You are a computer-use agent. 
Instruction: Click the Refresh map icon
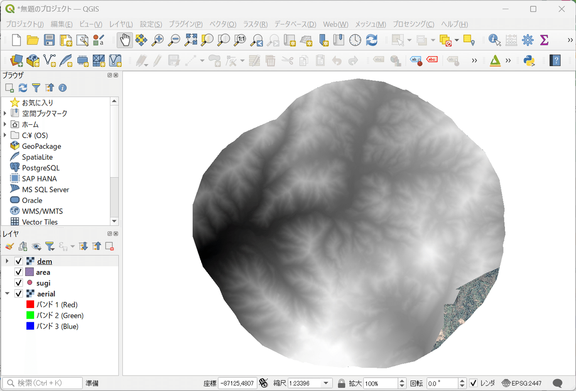point(372,40)
